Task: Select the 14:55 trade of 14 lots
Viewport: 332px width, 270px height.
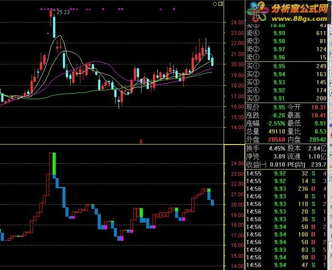Action: tap(286, 181)
